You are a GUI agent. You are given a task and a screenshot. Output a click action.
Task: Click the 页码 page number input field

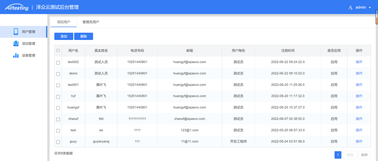click(350, 155)
